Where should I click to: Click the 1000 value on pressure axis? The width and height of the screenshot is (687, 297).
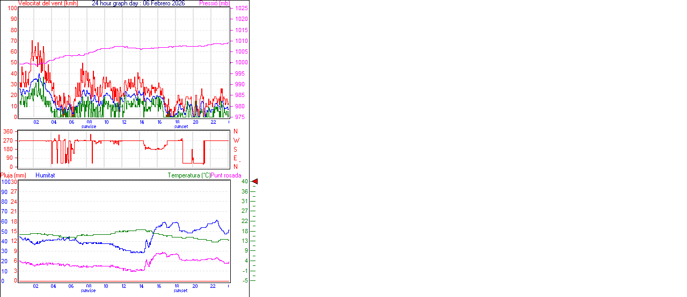coord(241,63)
